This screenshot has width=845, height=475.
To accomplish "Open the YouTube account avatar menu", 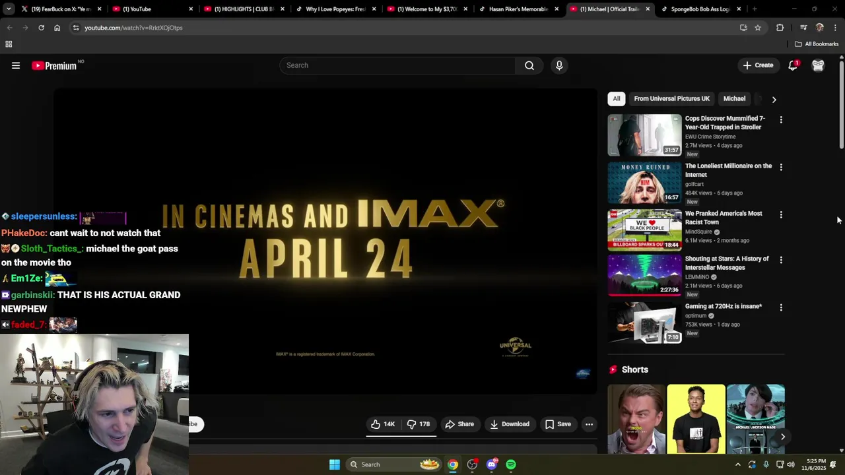I will (818, 65).
